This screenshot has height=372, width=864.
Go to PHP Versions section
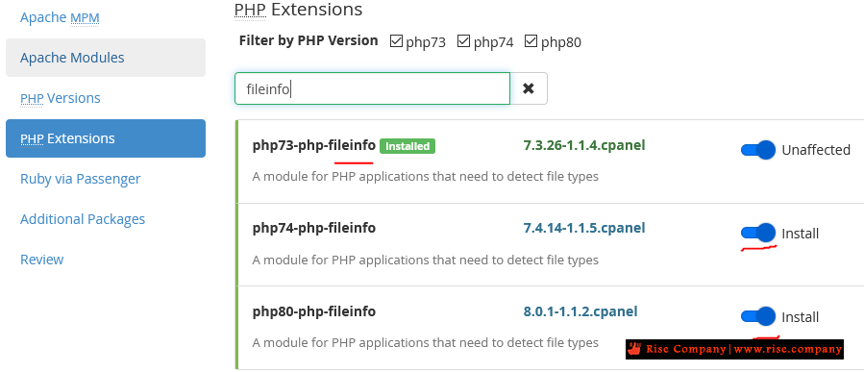[x=60, y=98]
